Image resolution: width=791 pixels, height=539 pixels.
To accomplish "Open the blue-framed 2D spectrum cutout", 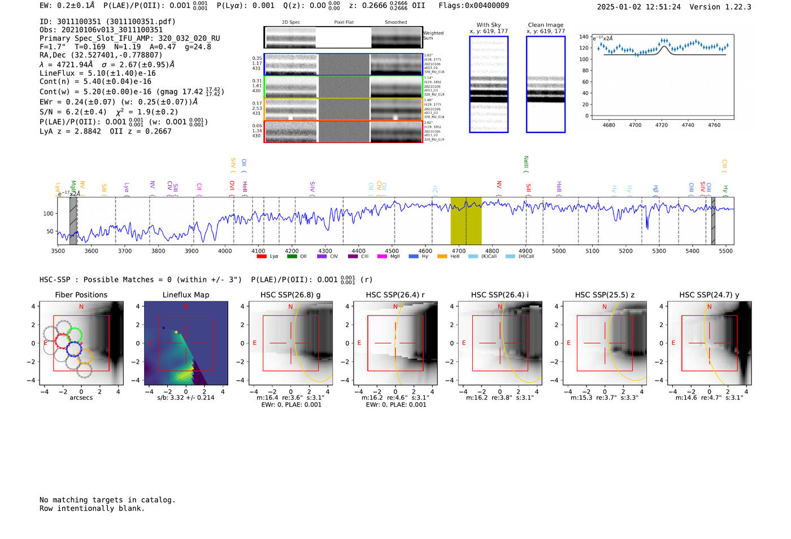I will [344, 64].
